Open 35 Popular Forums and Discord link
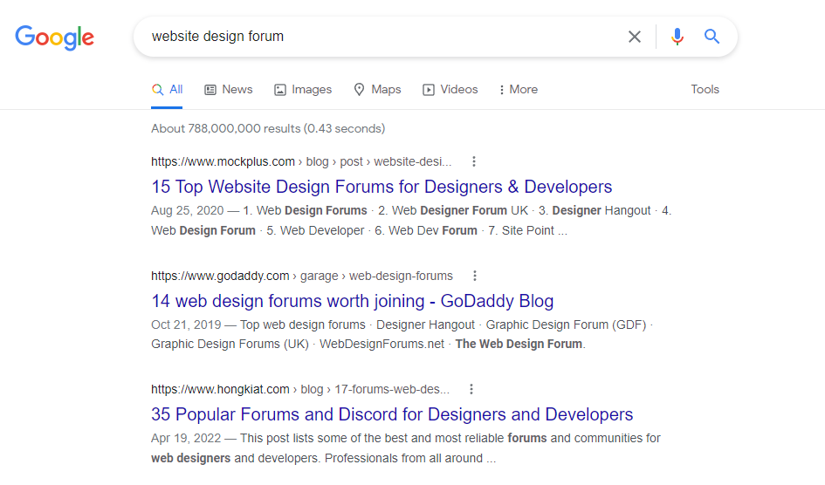 click(x=392, y=414)
